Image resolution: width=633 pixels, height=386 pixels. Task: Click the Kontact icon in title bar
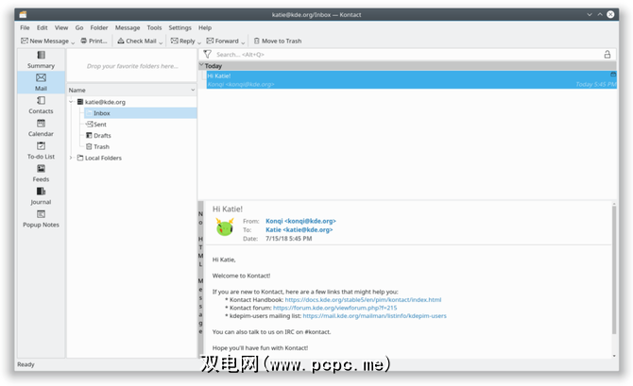click(23, 14)
